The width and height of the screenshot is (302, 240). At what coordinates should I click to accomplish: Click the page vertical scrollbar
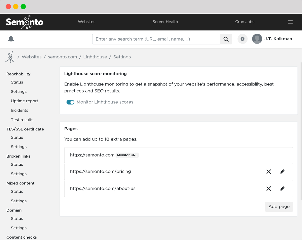[x=301, y=131]
